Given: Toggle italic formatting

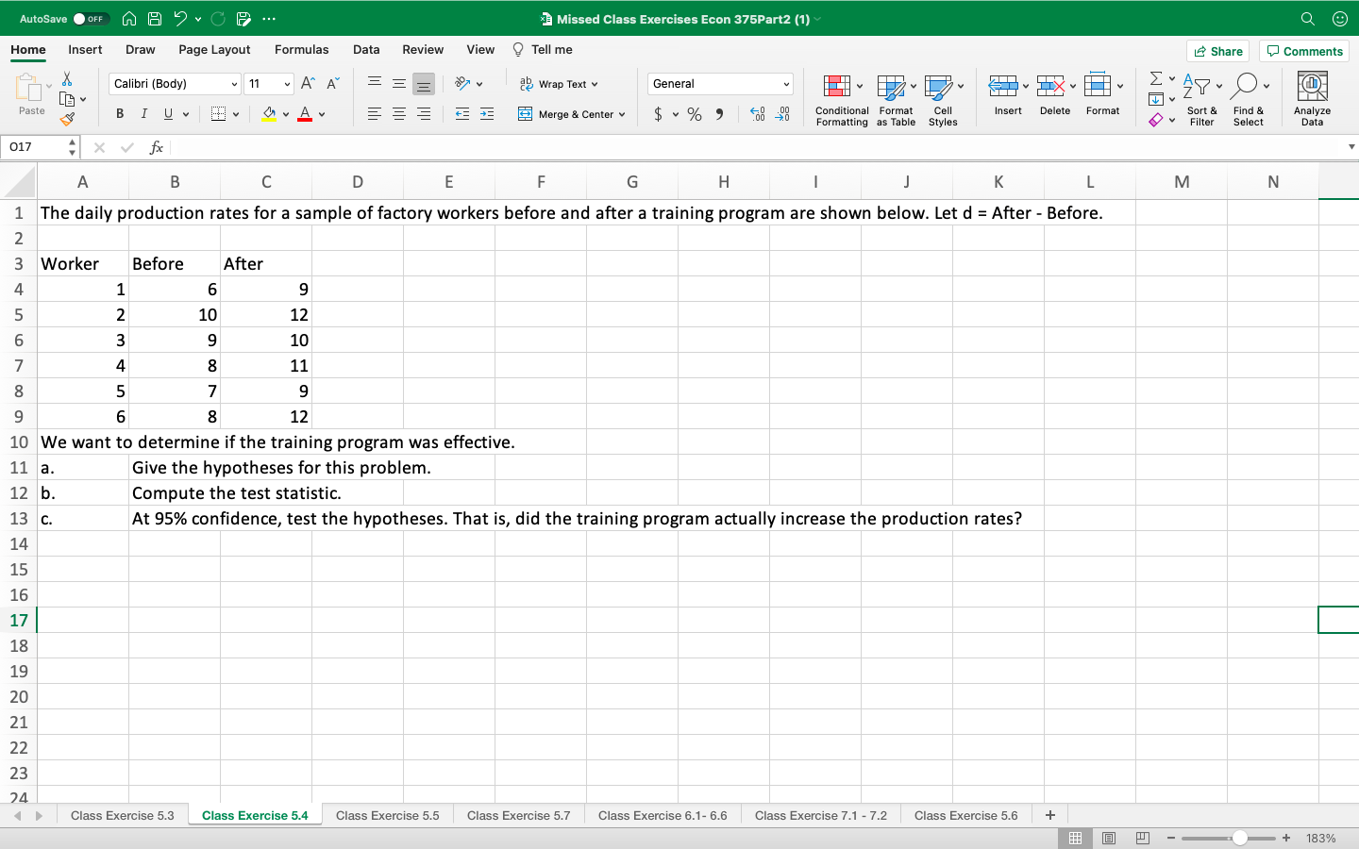Looking at the screenshot, I should tap(143, 113).
